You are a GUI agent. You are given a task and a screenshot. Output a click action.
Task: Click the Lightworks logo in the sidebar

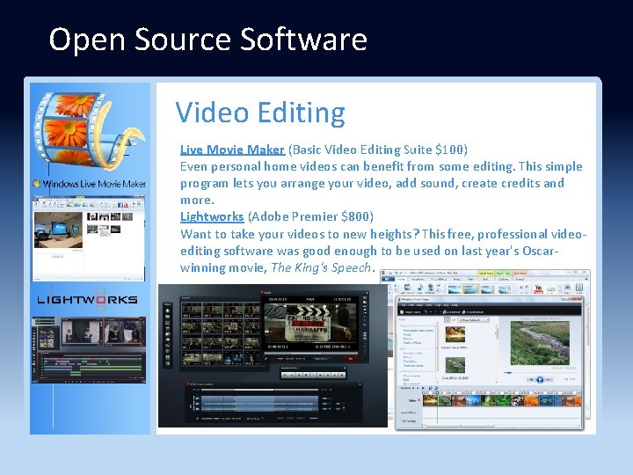pyautogui.click(x=87, y=300)
